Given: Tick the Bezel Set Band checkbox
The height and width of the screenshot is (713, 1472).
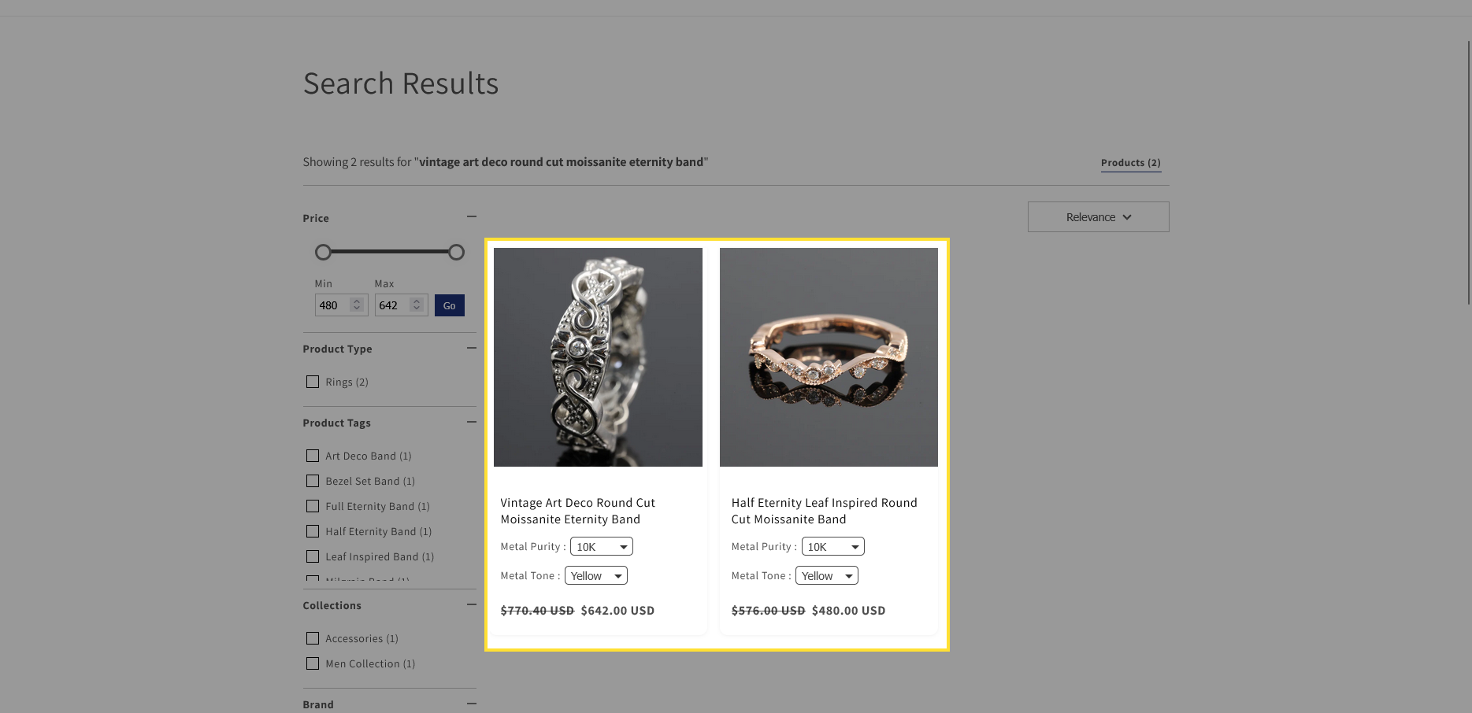Looking at the screenshot, I should tap(313, 481).
